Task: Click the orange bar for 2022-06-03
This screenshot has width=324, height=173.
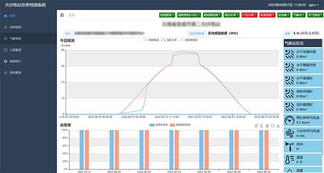Action: [177, 149]
